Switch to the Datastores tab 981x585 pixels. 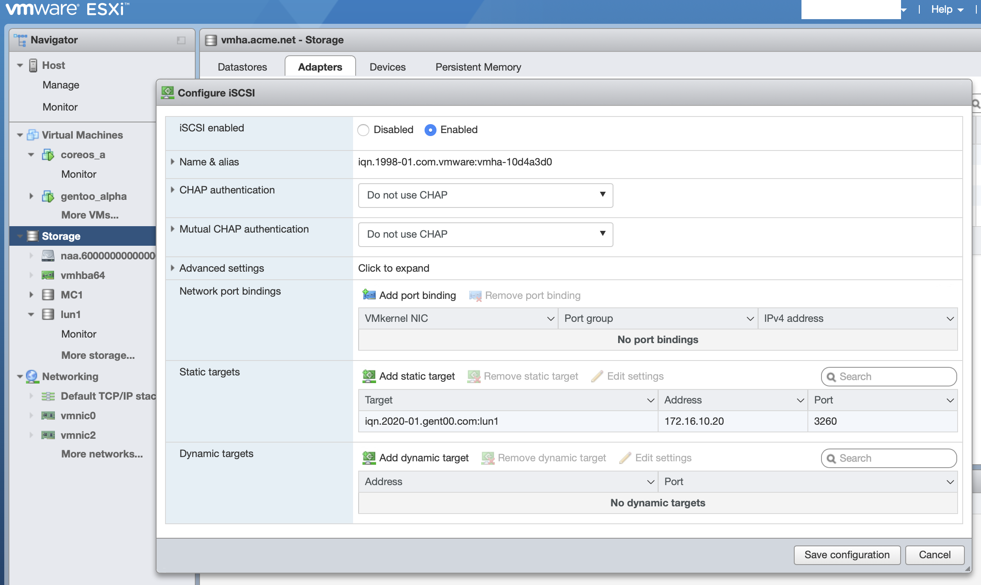(x=242, y=67)
